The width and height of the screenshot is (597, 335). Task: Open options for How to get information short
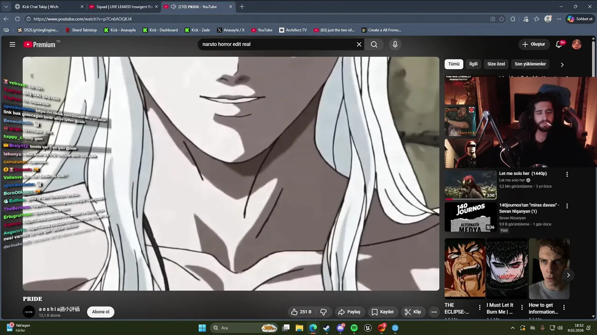(564, 308)
